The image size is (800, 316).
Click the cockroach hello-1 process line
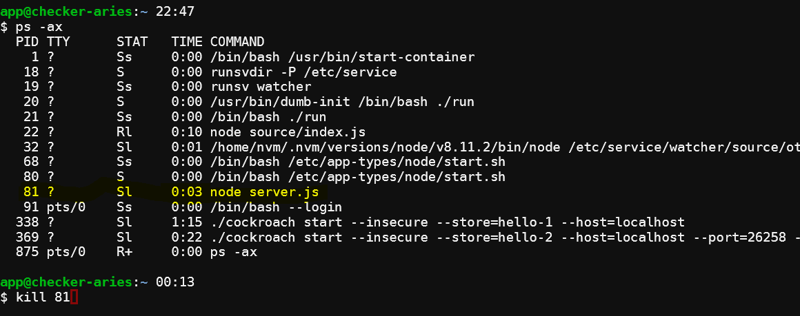click(350, 222)
